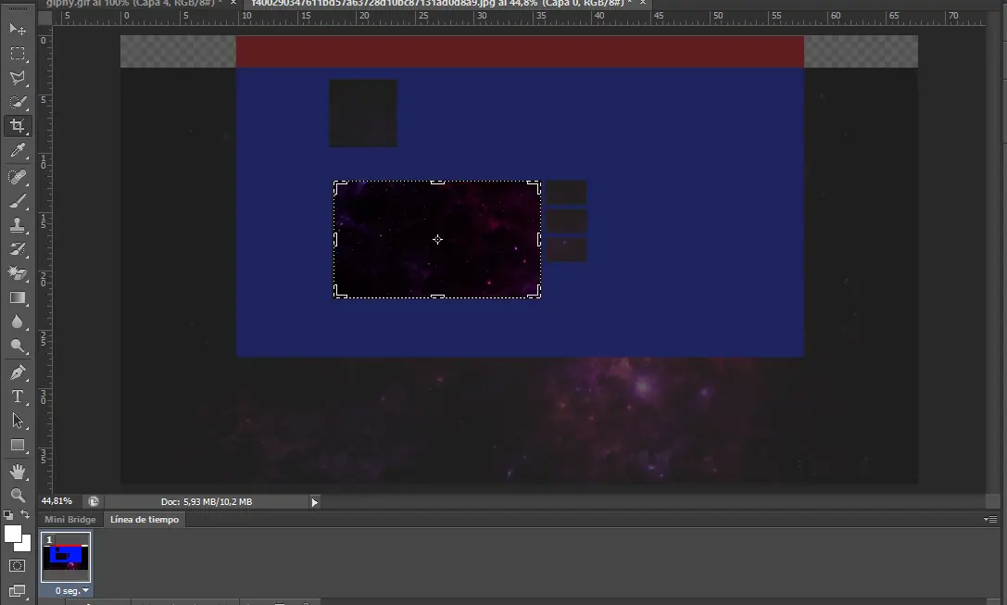
Task: Select the Dodge tool
Action: click(18, 347)
